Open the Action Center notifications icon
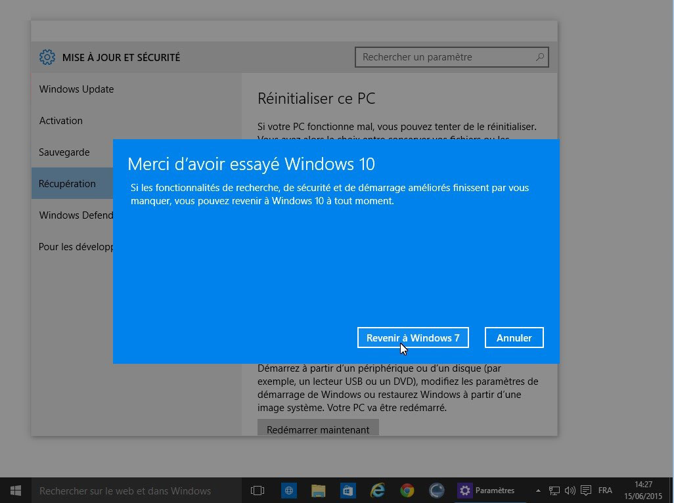The height and width of the screenshot is (503, 674). pos(585,491)
